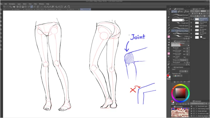Viewport: 210px width, 118px height.
Task: Hide the 01 Copy layer eye icon
Action: tap(191, 30)
